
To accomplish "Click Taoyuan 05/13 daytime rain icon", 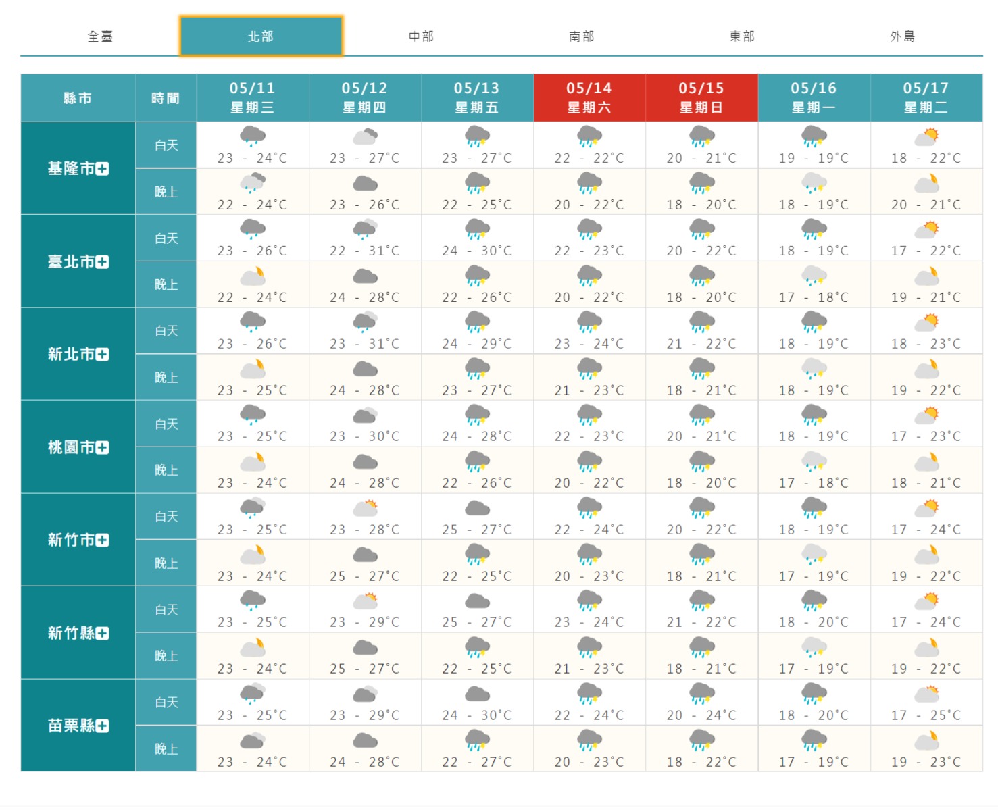I will tap(477, 414).
